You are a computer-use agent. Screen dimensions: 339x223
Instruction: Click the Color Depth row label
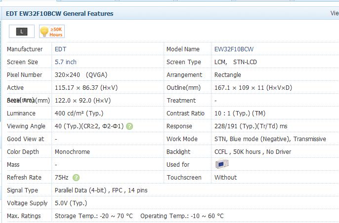pos(23,152)
